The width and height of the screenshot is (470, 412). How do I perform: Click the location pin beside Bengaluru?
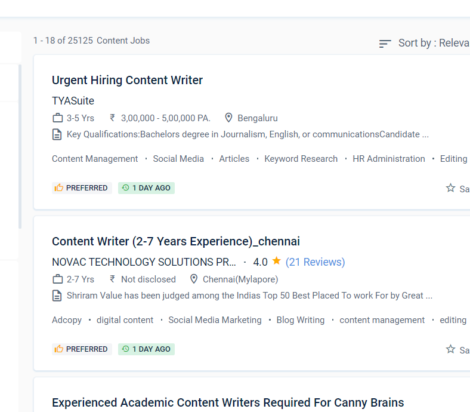(228, 118)
